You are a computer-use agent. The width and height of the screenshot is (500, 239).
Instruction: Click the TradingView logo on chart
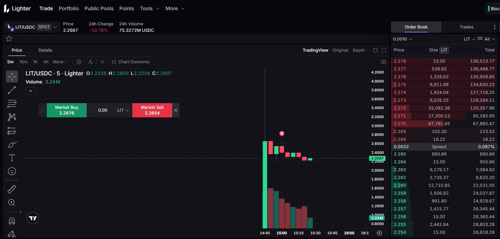coord(32,218)
